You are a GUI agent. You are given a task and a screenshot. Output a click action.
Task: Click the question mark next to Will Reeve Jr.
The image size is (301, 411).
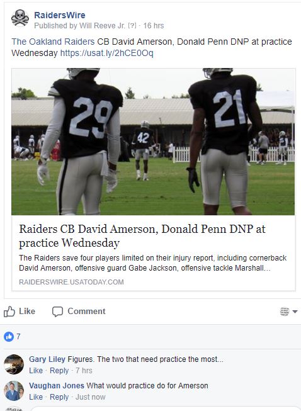[132, 26]
